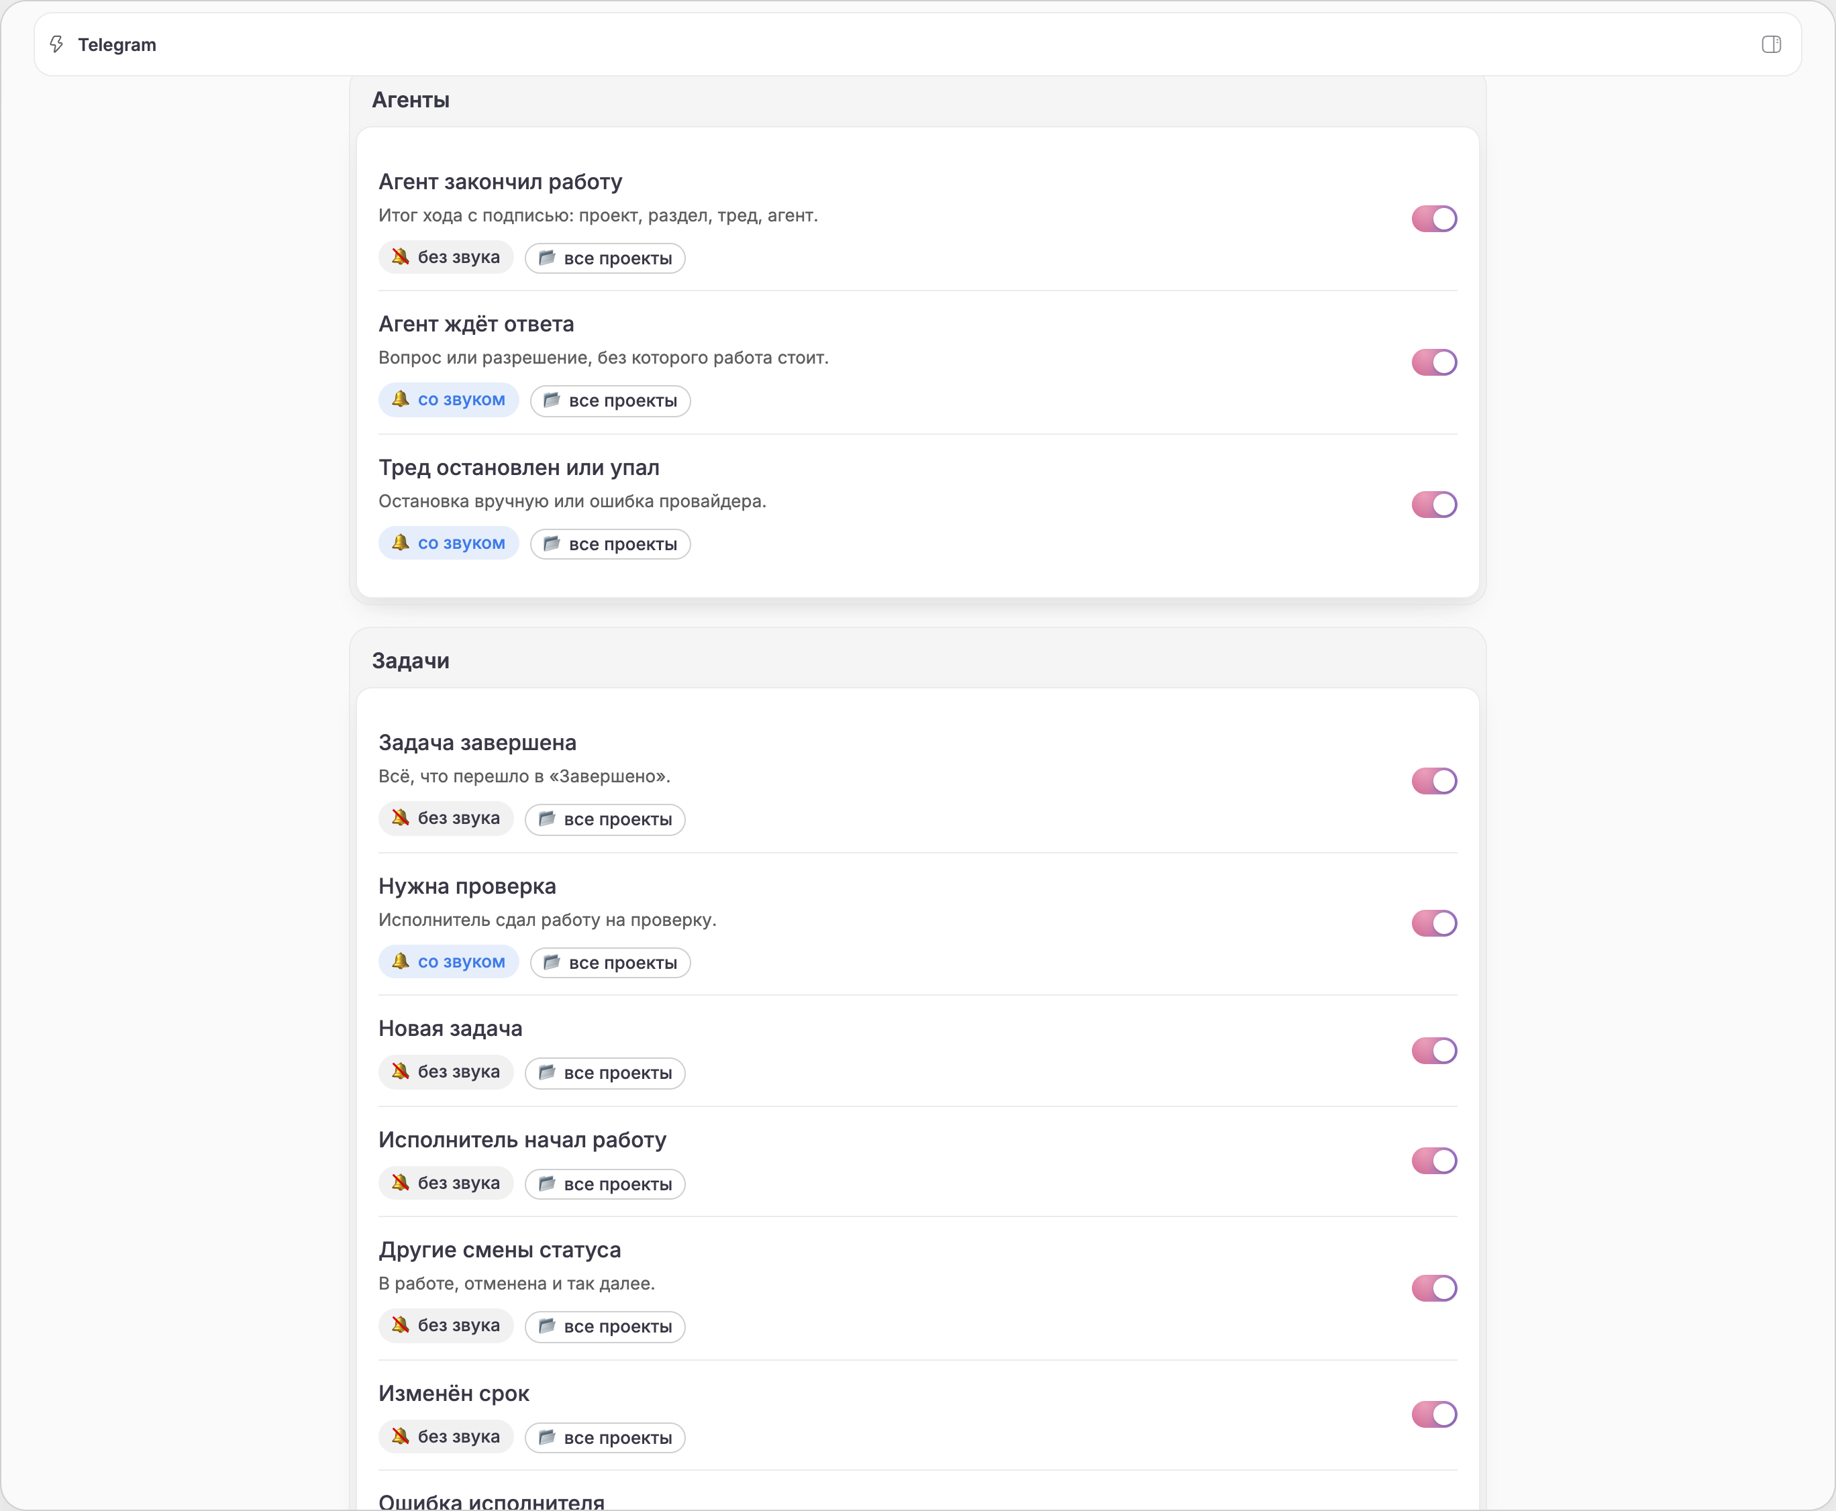The image size is (1836, 1511).
Task: Open 'все проекты' selector for 'Изменён срок'
Action: coord(605,1439)
